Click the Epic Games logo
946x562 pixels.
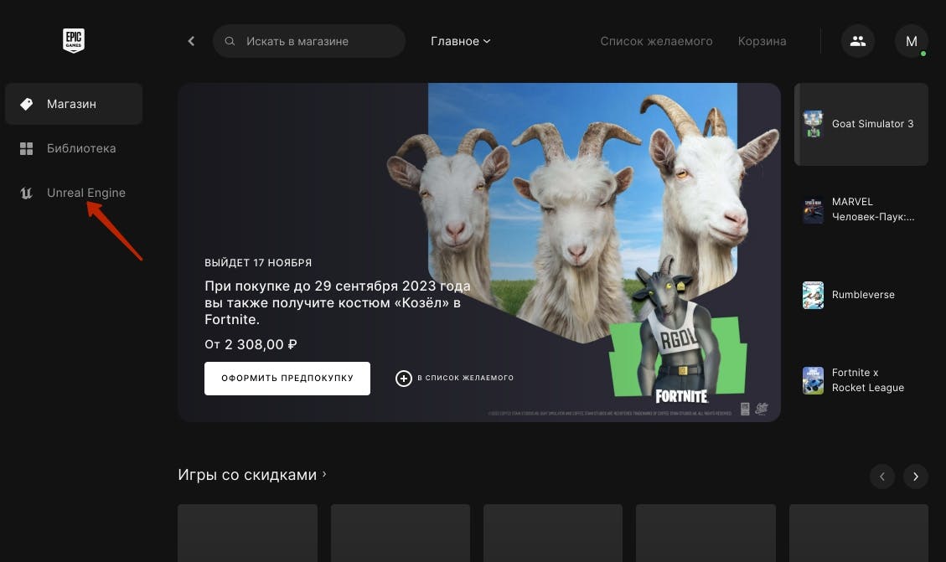[74, 40]
